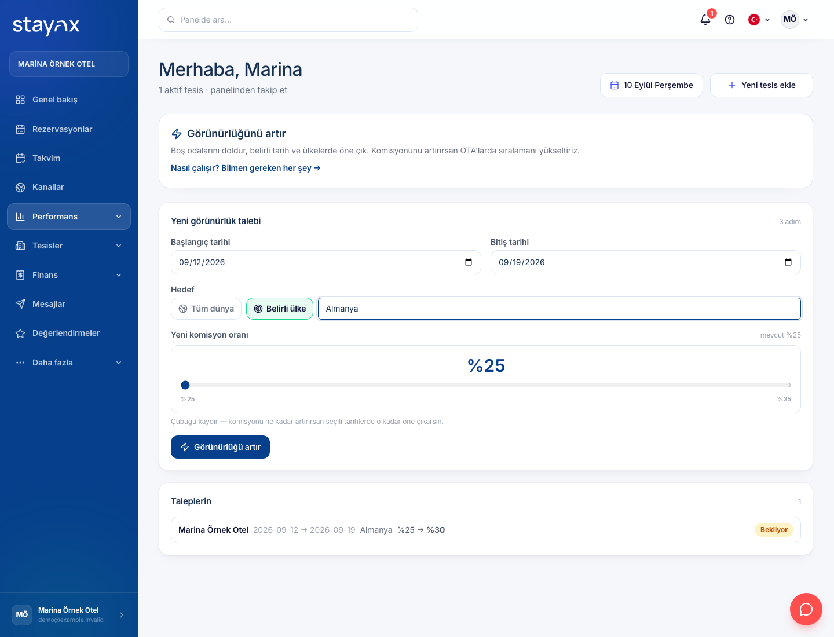Expand the Performans menu chevron

coord(119,217)
